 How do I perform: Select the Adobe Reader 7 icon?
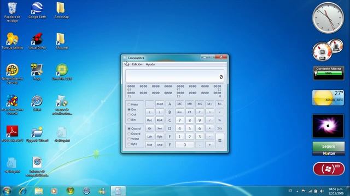[12, 134]
